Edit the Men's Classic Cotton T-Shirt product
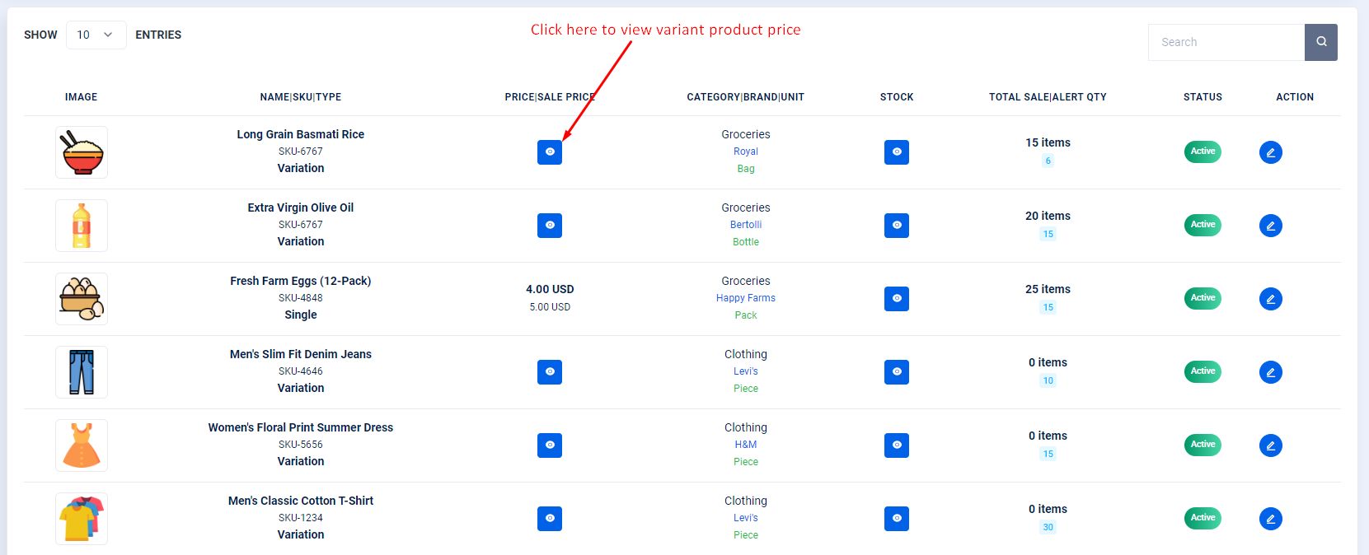Image resolution: width=1369 pixels, height=555 pixels. 1271,519
